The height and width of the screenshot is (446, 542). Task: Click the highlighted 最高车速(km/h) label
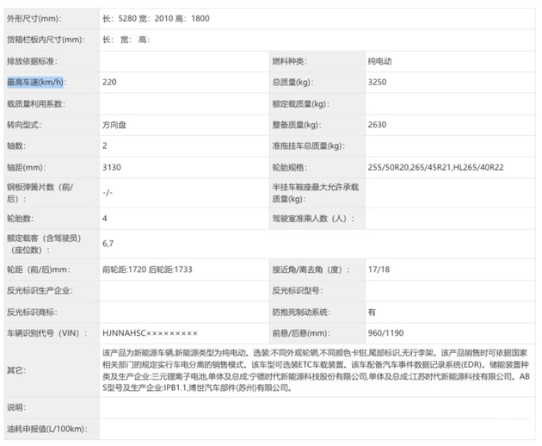[35, 83]
